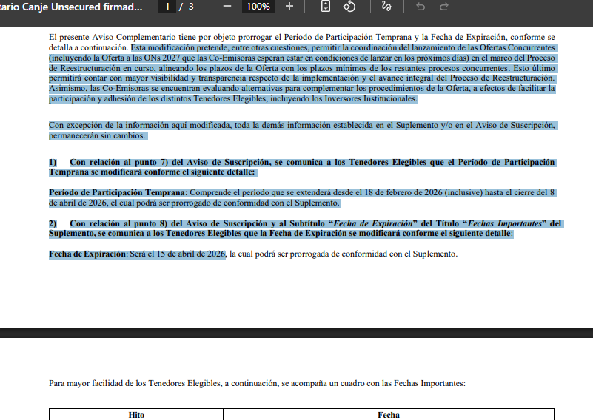This screenshot has width=593, height=420.
Task: Toggle fit to page icon
Action: pos(326,7)
